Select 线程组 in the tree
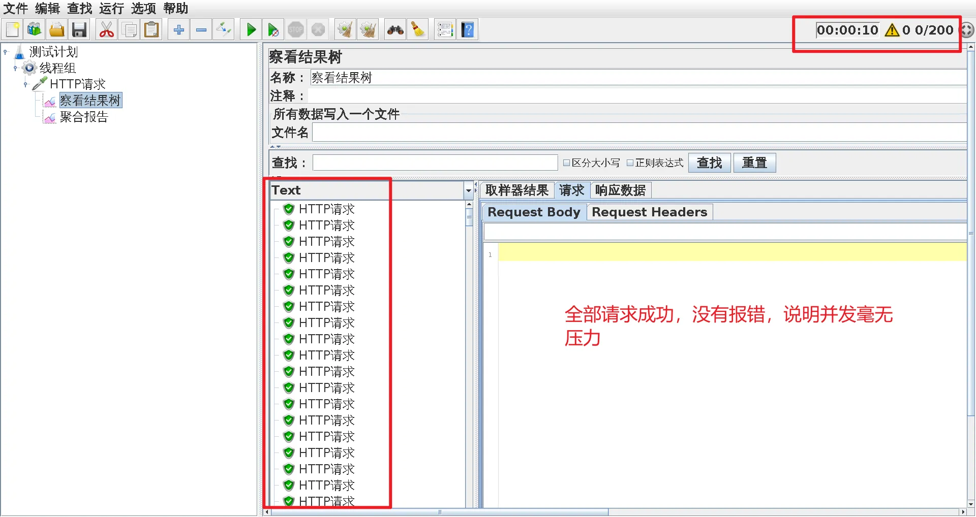The width and height of the screenshot is (976, 517). click(57, 68)
